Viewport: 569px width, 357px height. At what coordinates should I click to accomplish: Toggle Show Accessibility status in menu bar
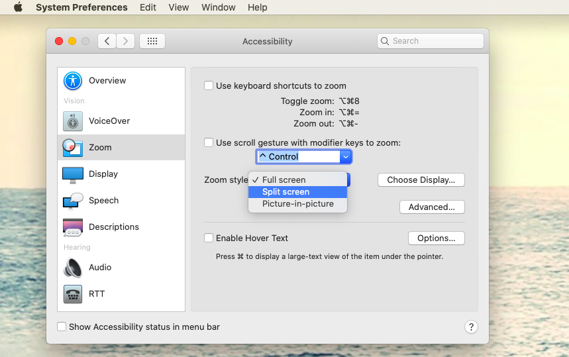tap(62, 327)
